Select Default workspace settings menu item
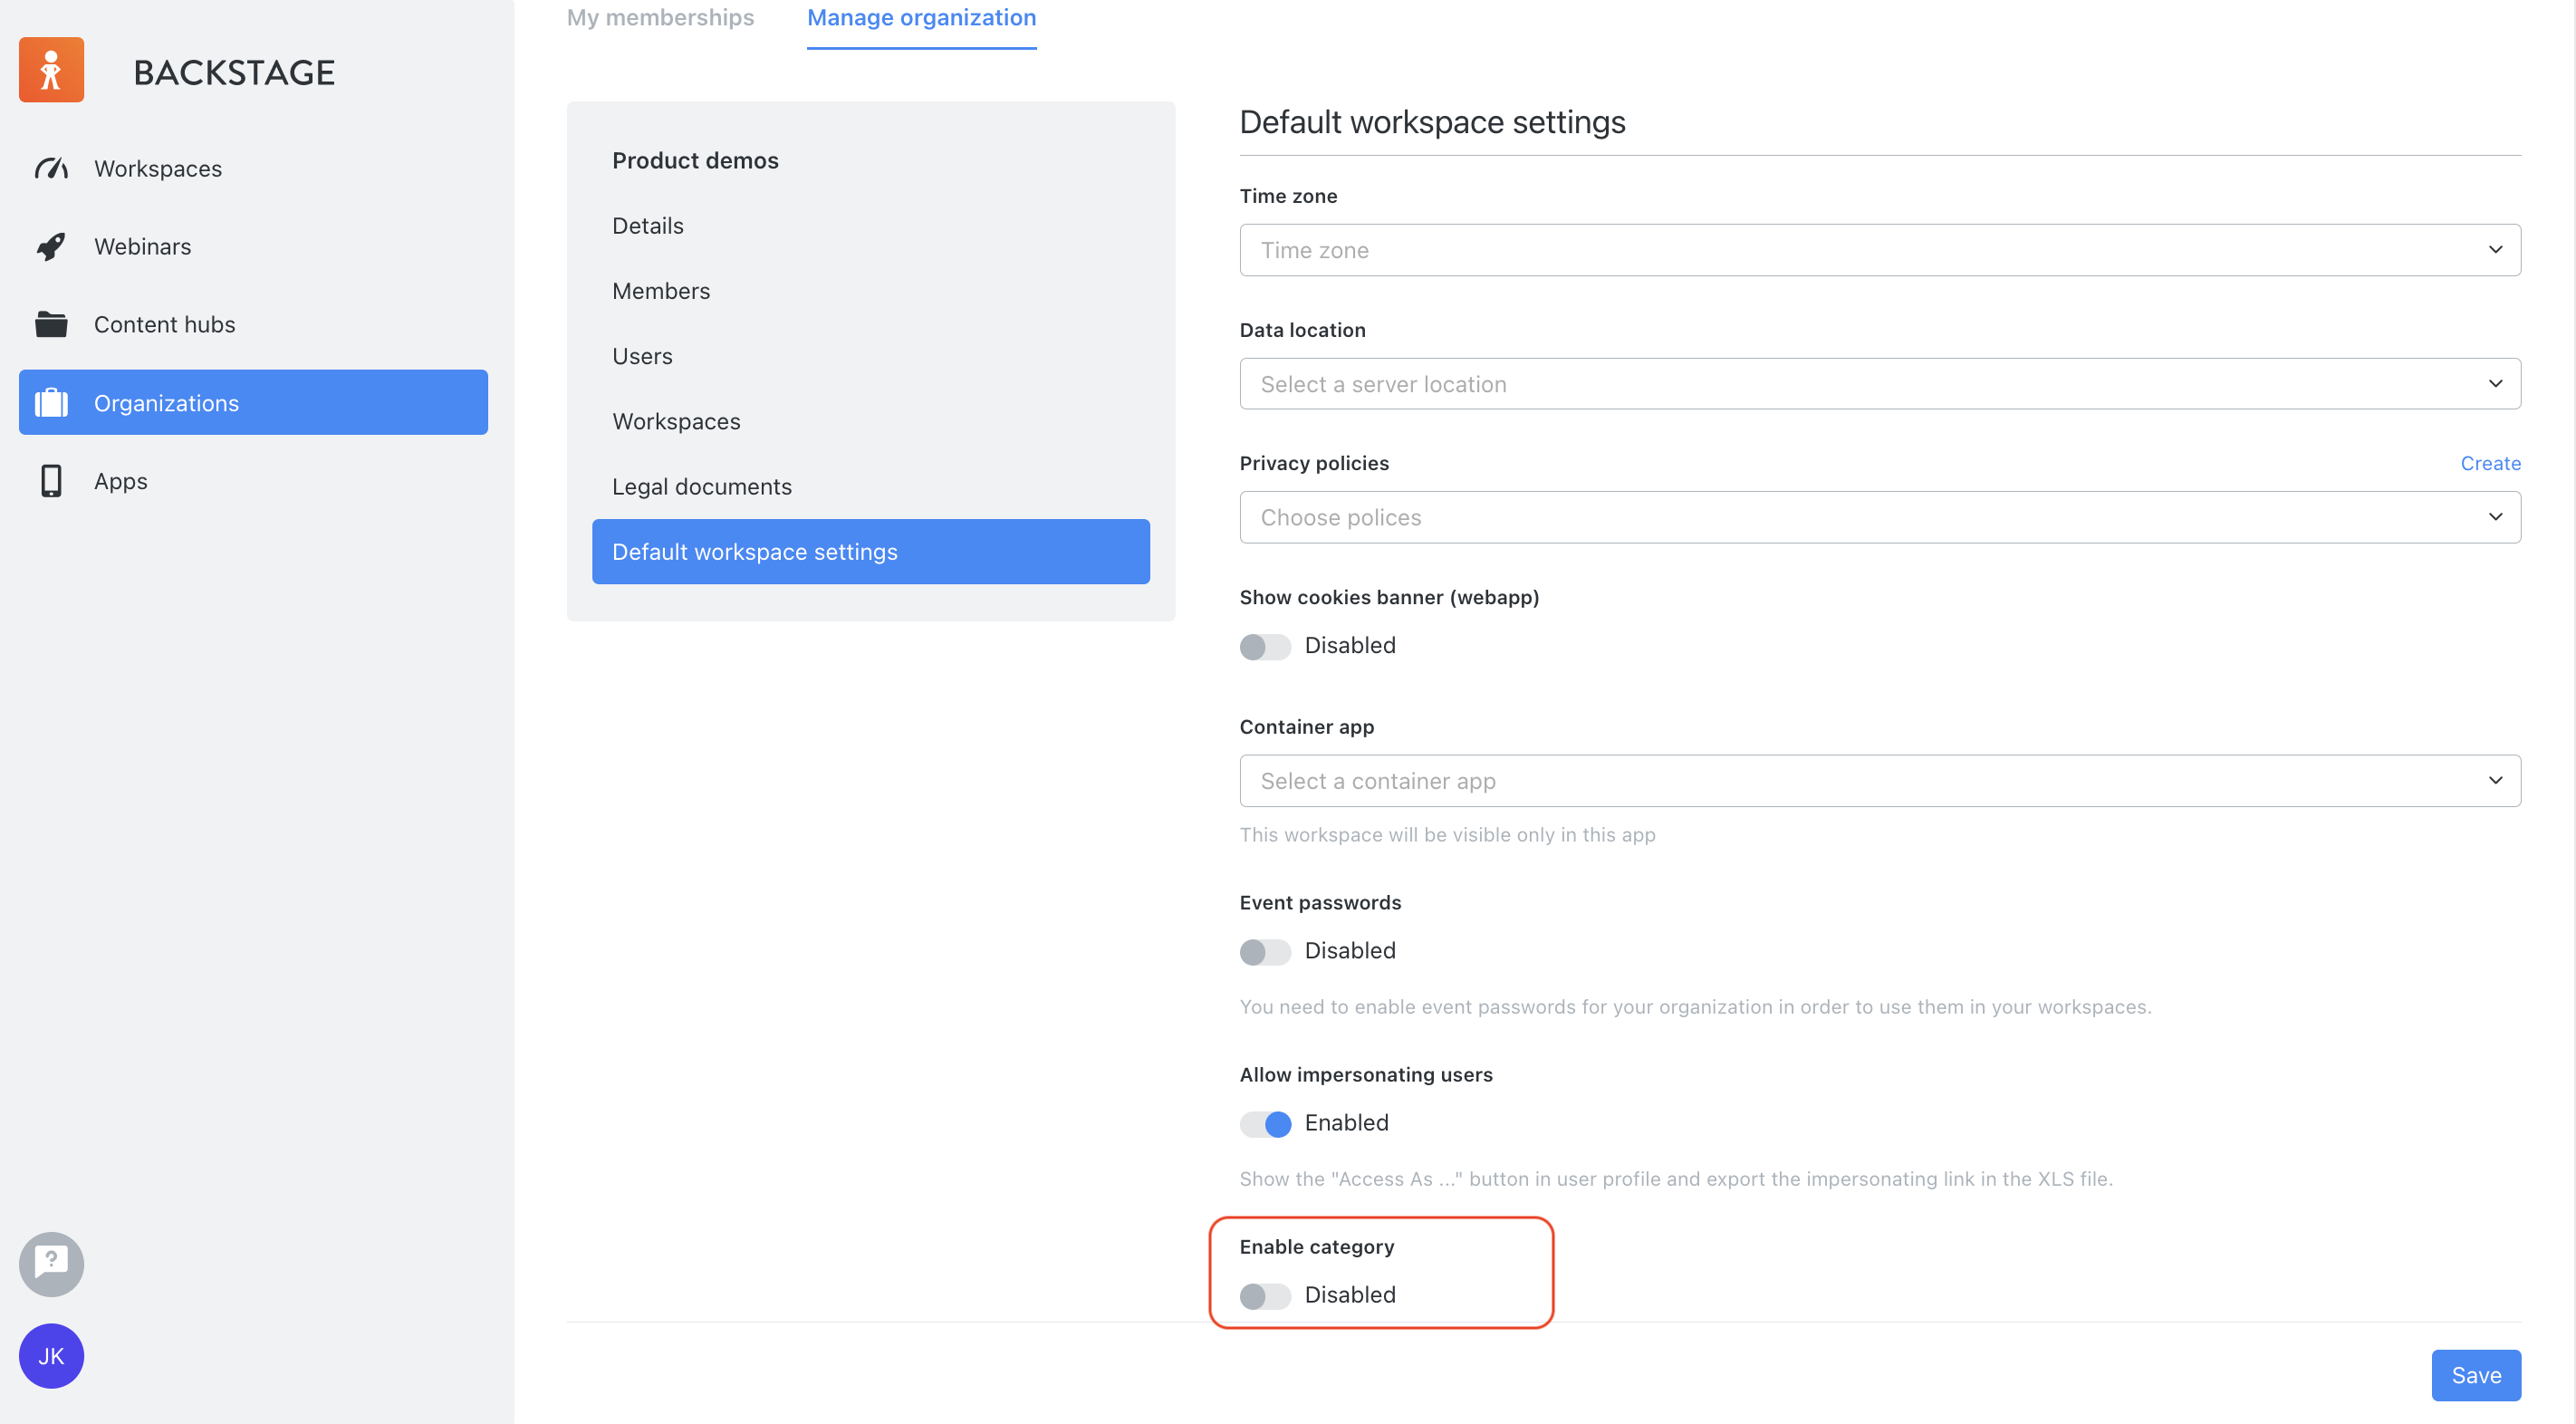Image resolution: width=2576 pixels, height=1424 pixels. point(870,552)
